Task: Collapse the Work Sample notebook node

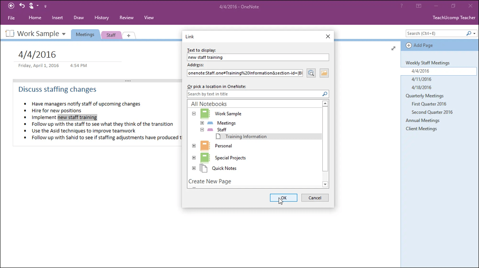Action: click(x=194, y=114)
